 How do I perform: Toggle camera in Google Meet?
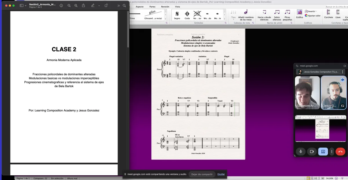tap(312, 151)
